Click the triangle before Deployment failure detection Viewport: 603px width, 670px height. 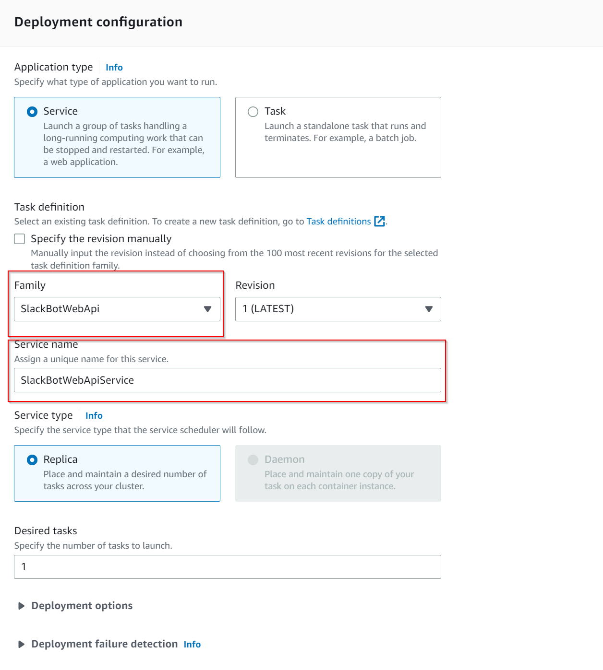click(x=21, y=644)
